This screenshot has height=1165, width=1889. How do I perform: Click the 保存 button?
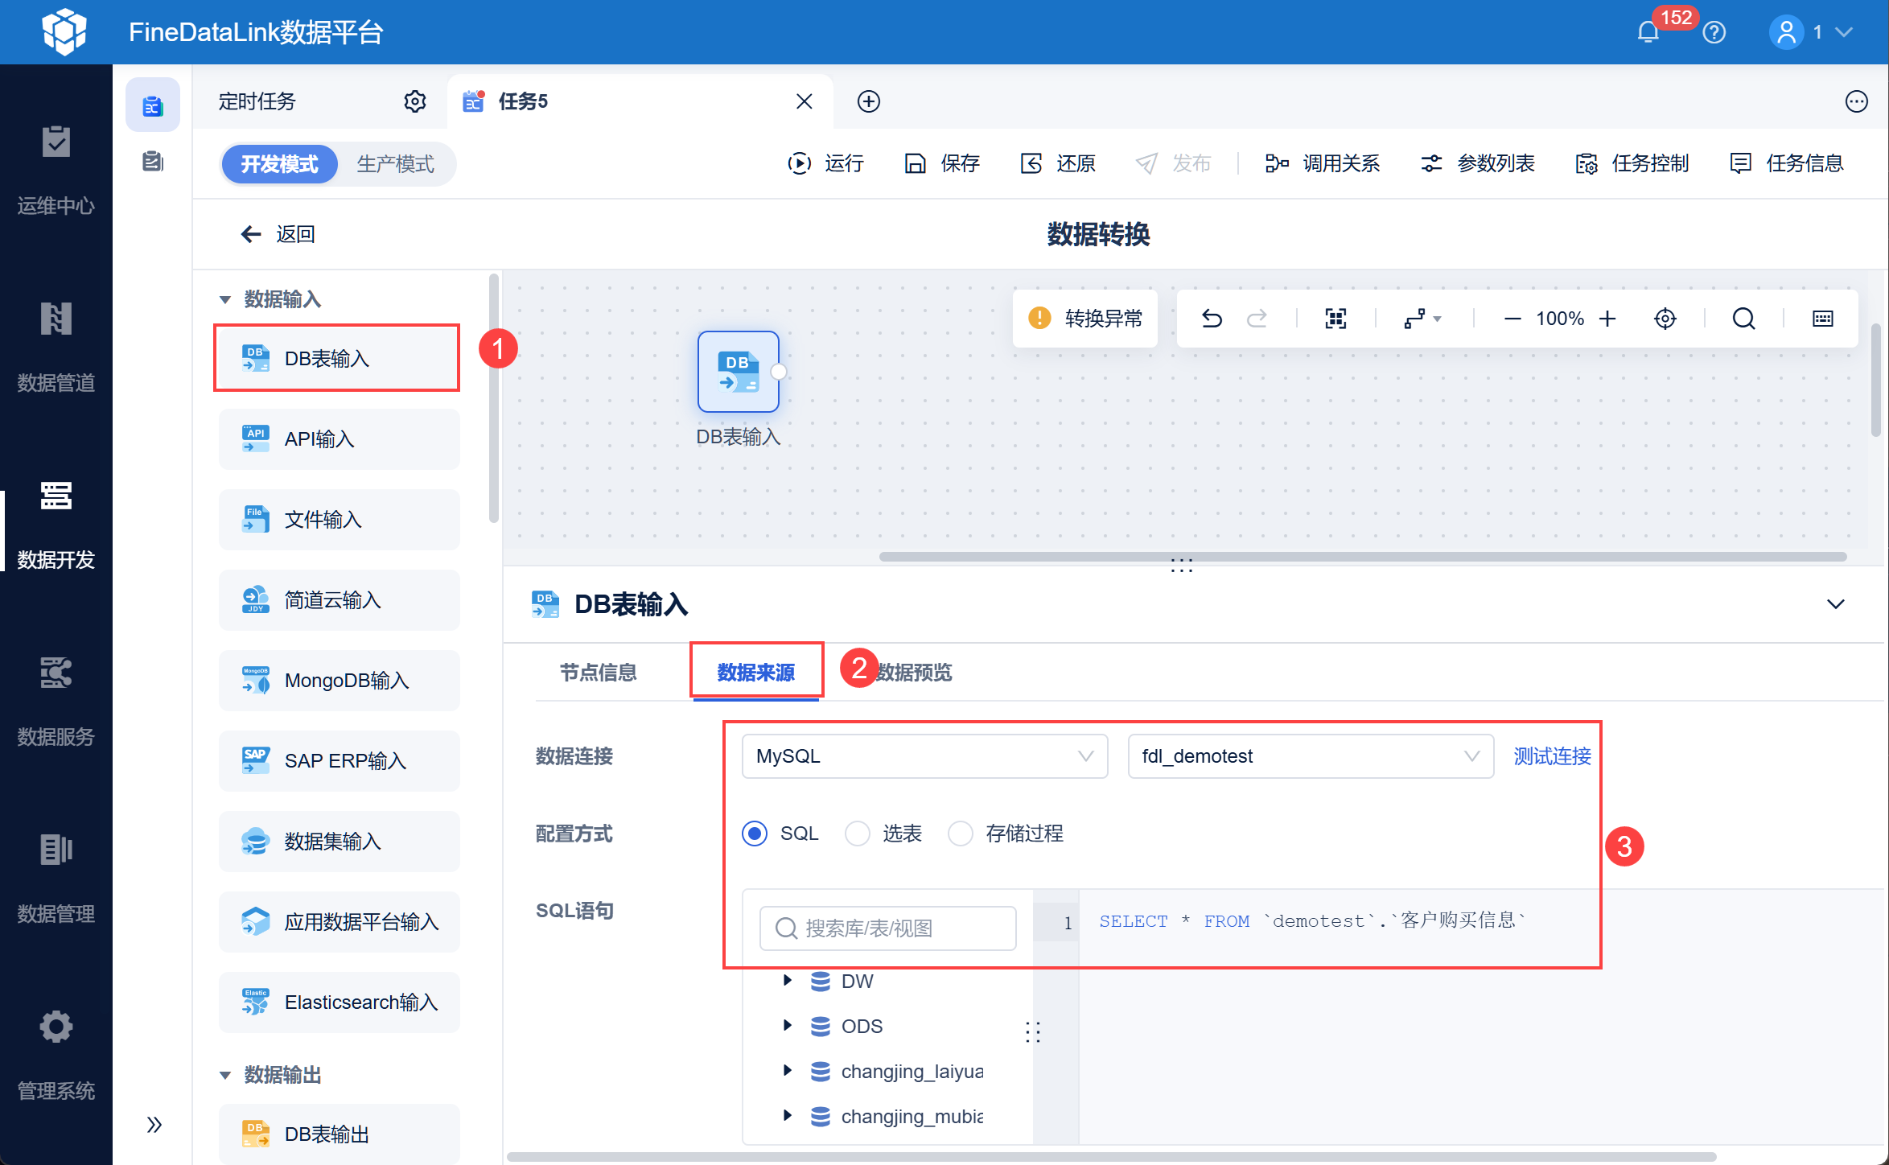(942, 164)
